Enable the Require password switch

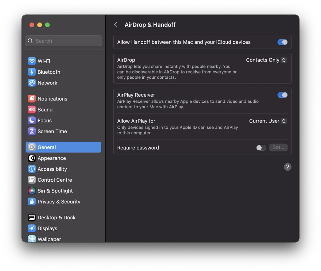click(x=261, y=148)
